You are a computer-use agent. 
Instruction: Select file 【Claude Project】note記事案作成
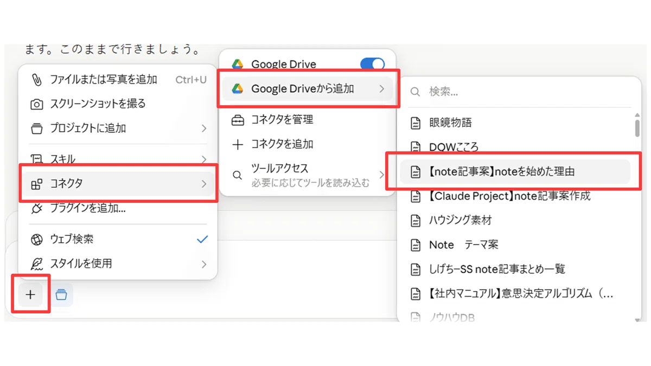click(515, 196)
